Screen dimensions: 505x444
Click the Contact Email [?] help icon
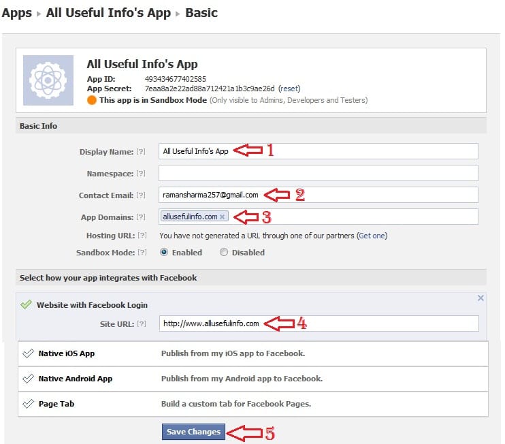(141, 195)
